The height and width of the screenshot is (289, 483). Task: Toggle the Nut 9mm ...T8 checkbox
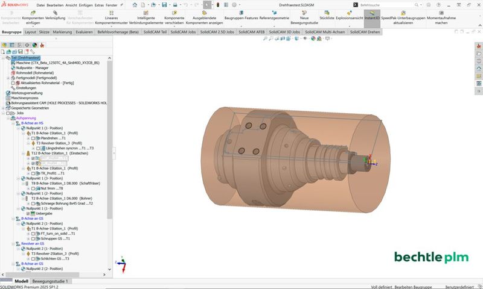click(33, 188)
